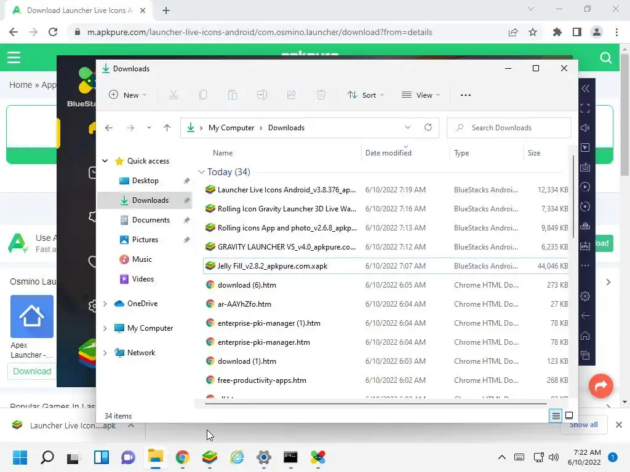This screenshot has width=630, height=472.
Task: Click BlueStacks sidebar keyboard controls icon
Action: (585, 167)
